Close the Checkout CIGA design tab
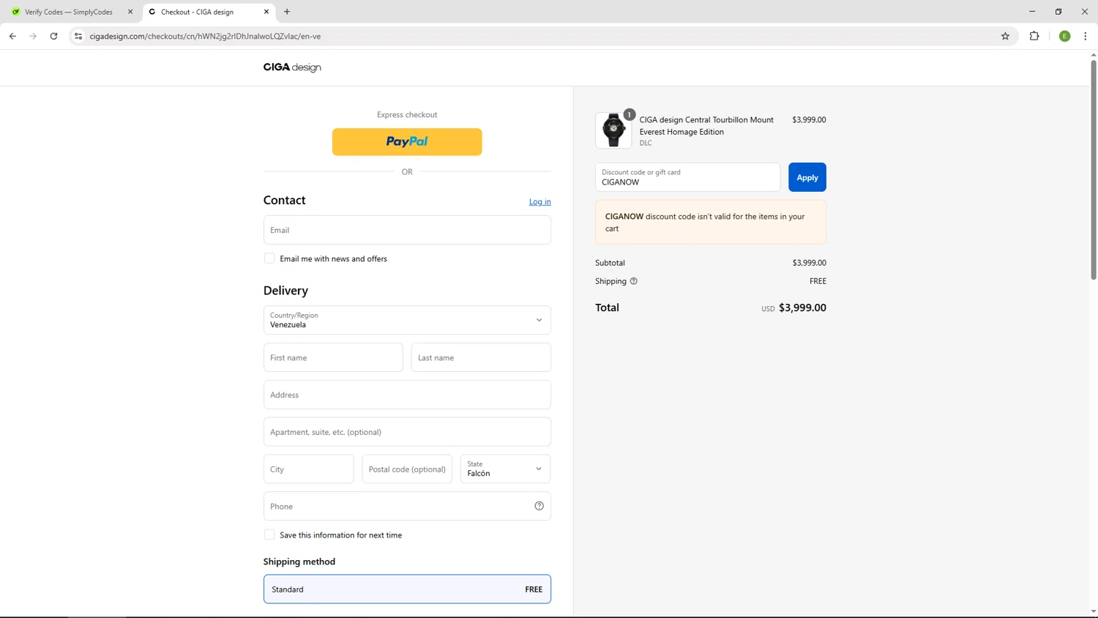 [266, 12]
